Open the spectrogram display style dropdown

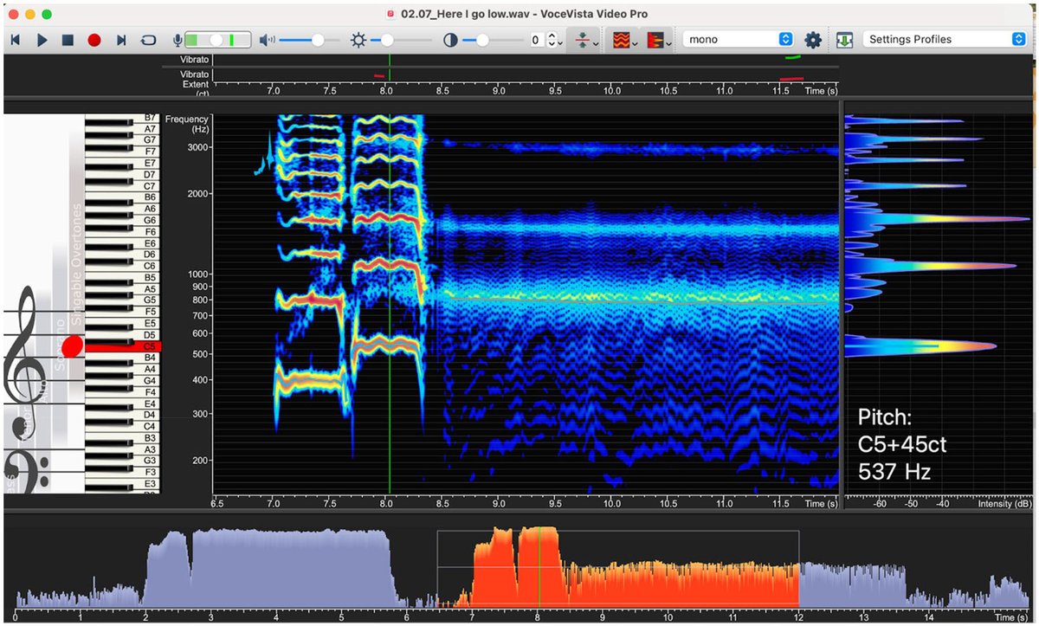[625, 40]
